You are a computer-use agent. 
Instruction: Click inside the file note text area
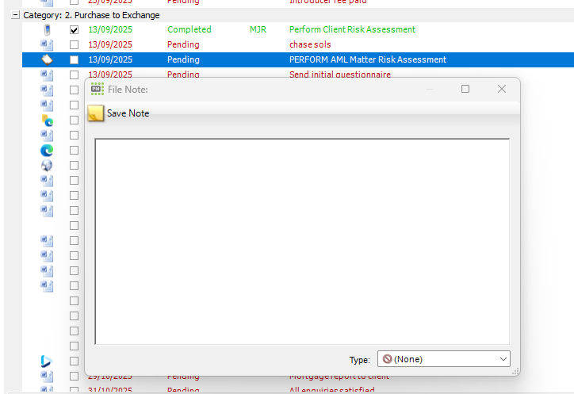coord(302,241)
